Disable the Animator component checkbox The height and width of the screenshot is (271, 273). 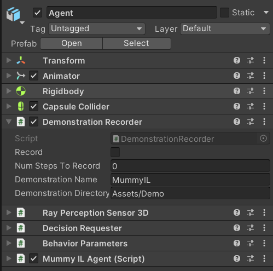[33, 76]
